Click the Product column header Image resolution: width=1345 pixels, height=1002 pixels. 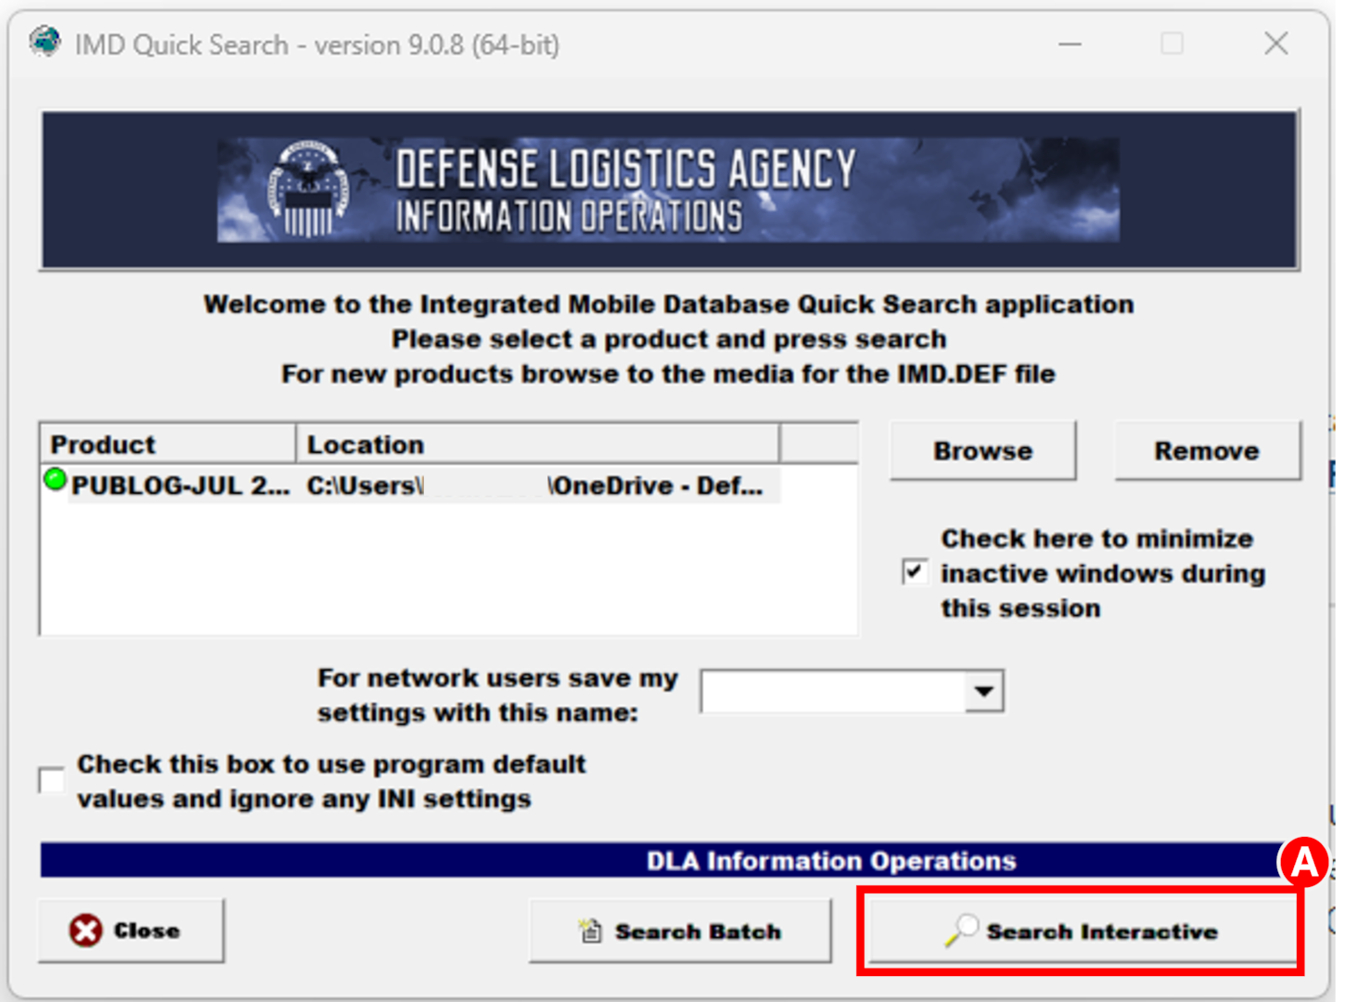168,444
